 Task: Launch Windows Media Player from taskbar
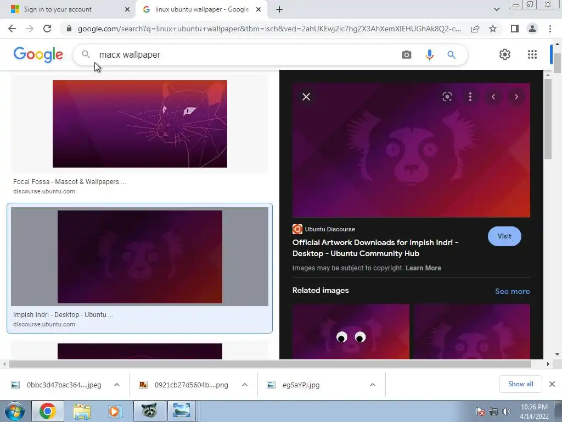pyautogui.click(x=115, y=411)
